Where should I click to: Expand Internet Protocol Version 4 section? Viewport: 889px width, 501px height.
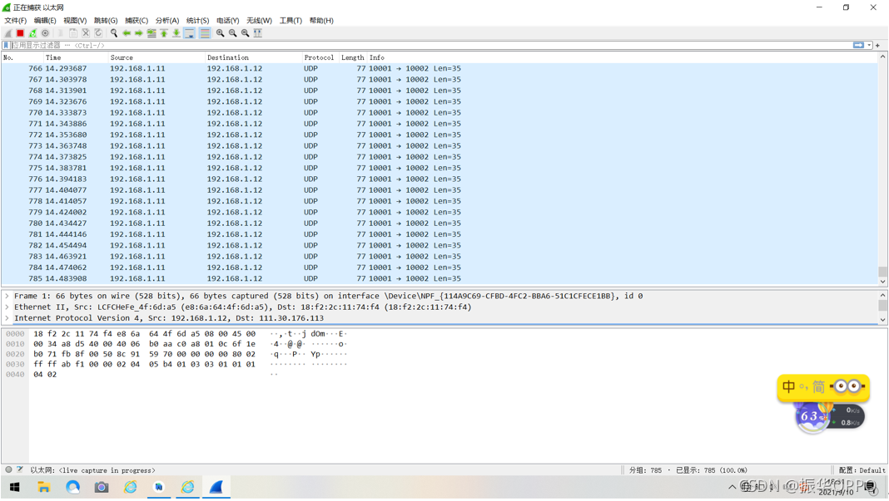coord(7,318)
